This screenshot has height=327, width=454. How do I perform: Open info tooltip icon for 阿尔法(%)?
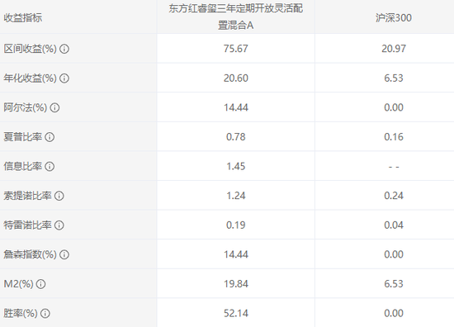(x=54, y=107)
